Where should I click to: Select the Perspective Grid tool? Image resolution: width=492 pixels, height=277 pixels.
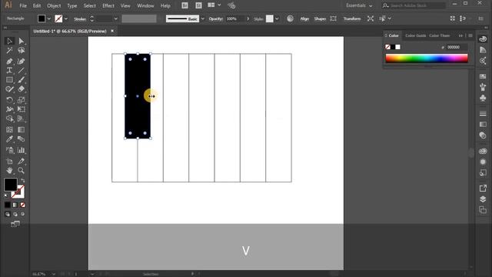pyautogui.click(x=21, y=118)
